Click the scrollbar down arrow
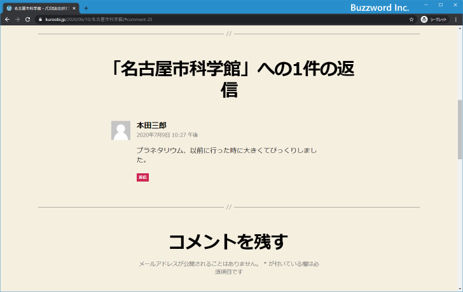Image resolution: width=463 pixels, height=292 pixels. [x=460, y=289]
